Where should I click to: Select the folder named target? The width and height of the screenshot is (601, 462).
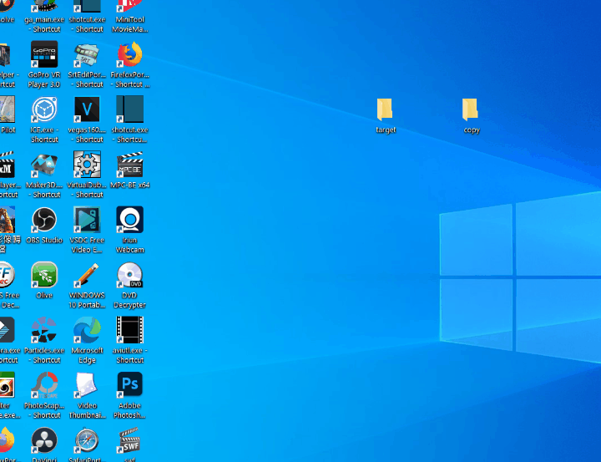click(385, 109)
